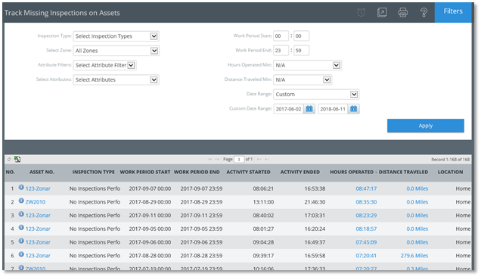Expand Select Inspection Types dropdown
Viewport: 481px width, 277px height.
(x=116, y=36)
